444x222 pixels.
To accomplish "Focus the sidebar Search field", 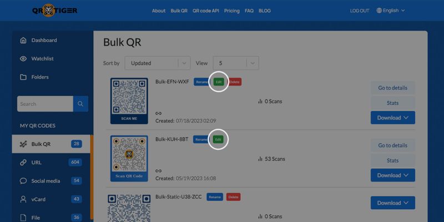I will (45, 104).
